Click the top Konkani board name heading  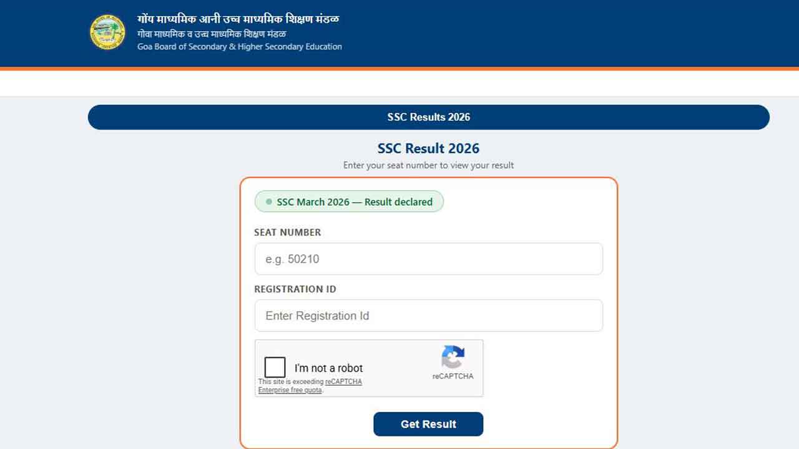[238, 19]
